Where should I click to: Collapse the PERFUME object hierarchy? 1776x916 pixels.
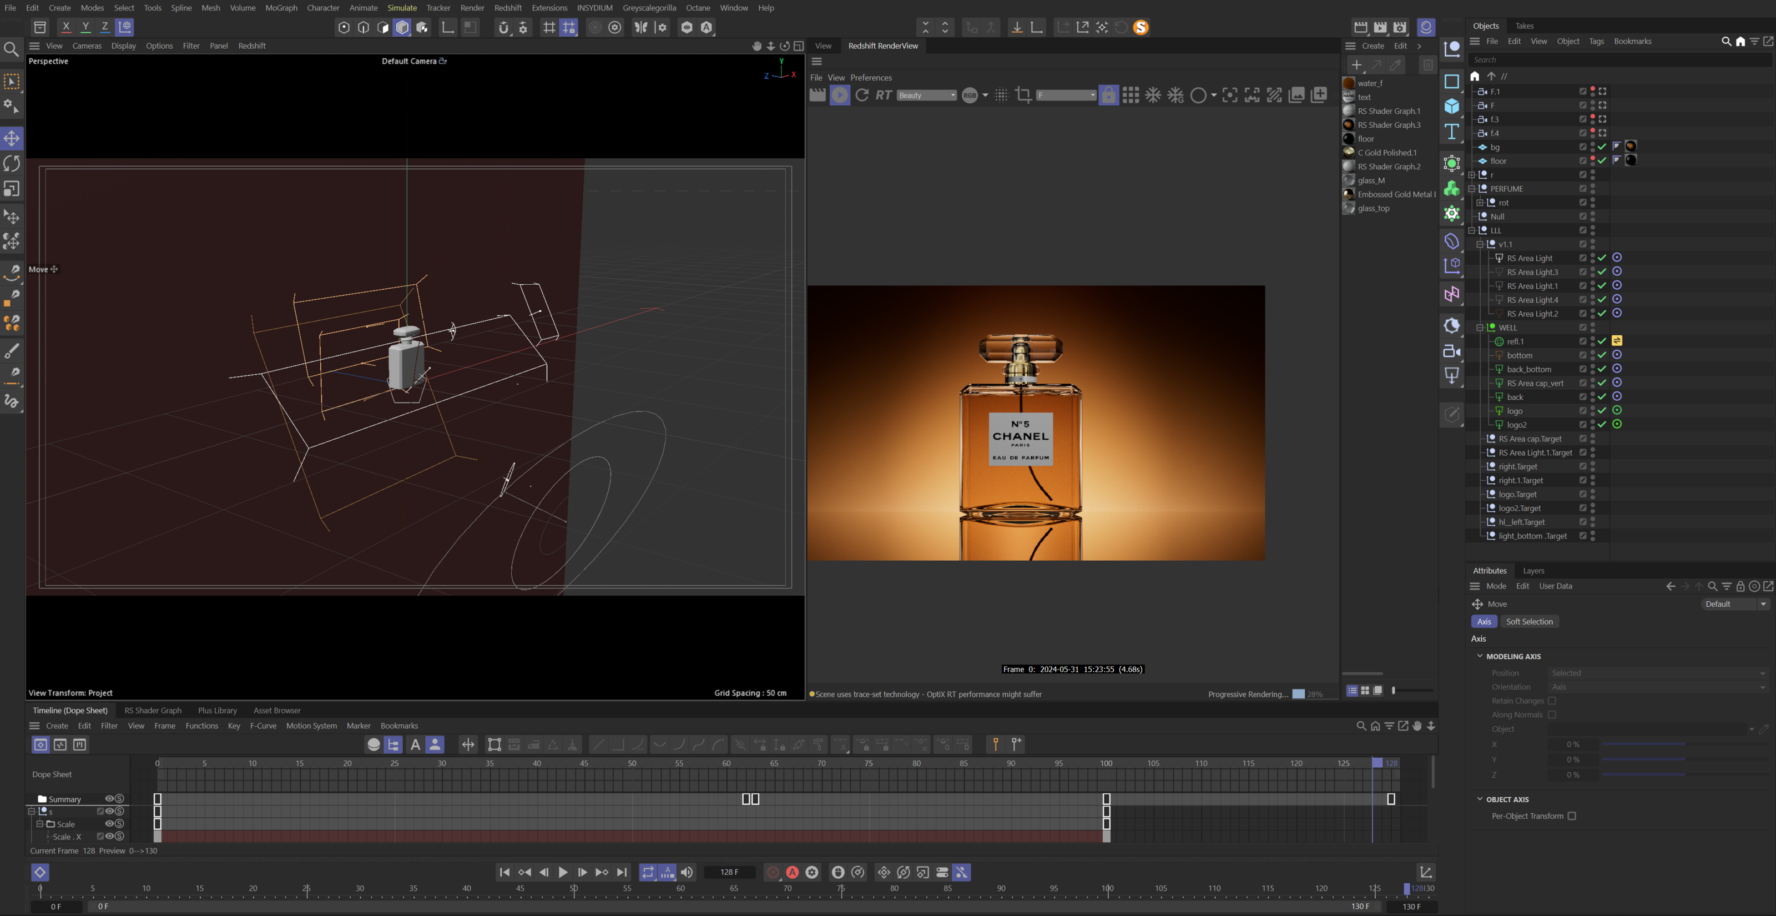pyautogui.click(x=1472, y=188)
